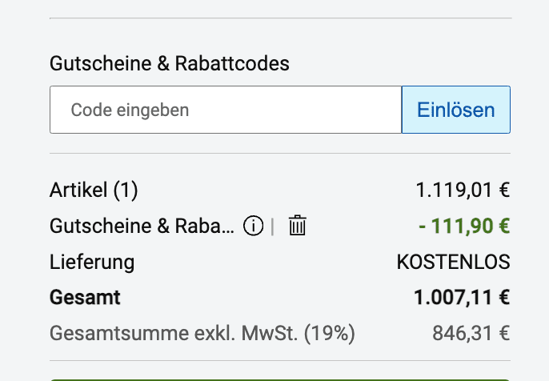The image size is (549, 381).
Task: Click the green -111,90 € discount
Action: (x=464, y=226)
